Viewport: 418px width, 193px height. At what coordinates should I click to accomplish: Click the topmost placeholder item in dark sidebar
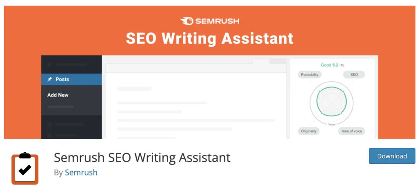point(67,64)
